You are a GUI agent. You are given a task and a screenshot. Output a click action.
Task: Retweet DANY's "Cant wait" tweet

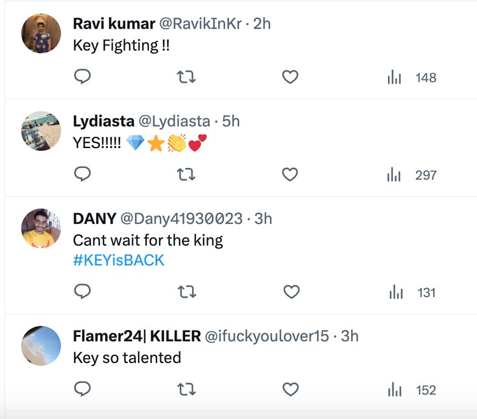(x=186, y=292)
